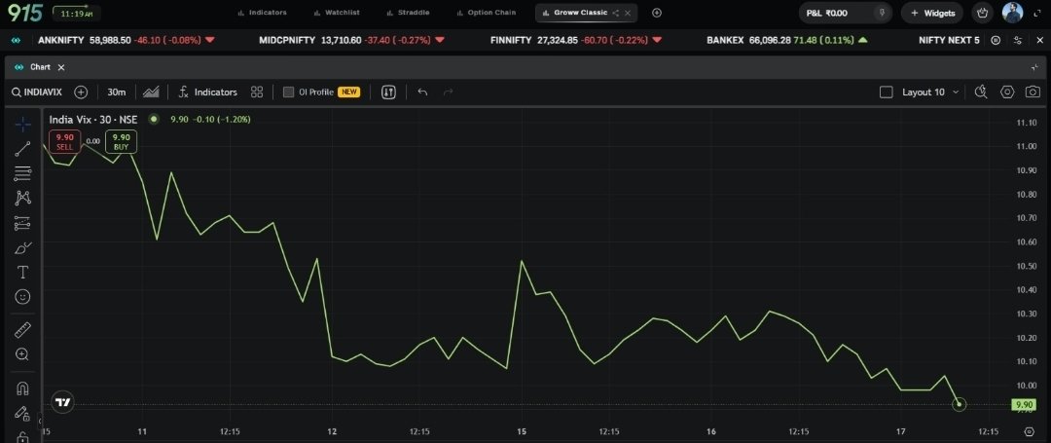Open the Layout 10 dropdown
The height and width of the screenshot is (443, 1051).
[x=930, y=92]
